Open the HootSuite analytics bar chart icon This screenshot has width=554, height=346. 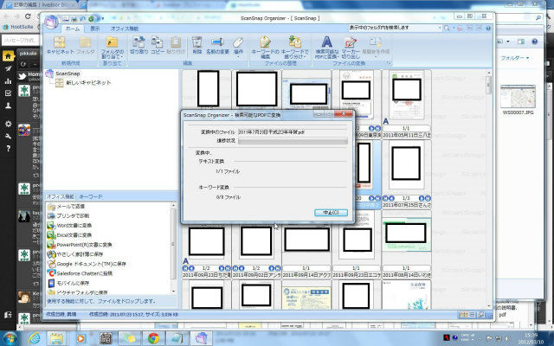click(8, 80)
